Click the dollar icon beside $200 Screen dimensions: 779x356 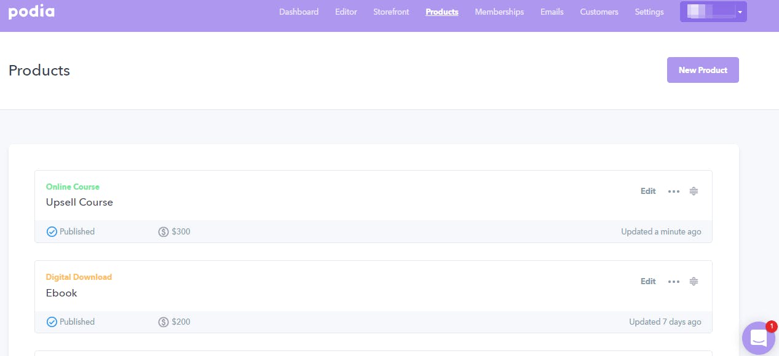[163, 322]
